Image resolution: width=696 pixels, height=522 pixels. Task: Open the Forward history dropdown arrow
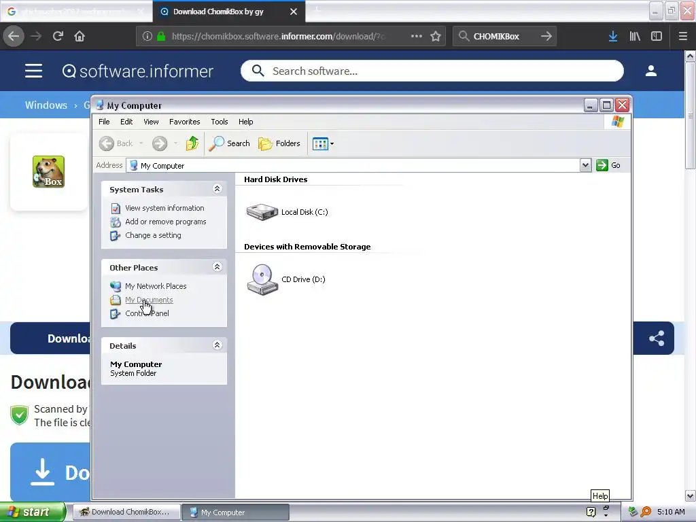coord(175,143)
